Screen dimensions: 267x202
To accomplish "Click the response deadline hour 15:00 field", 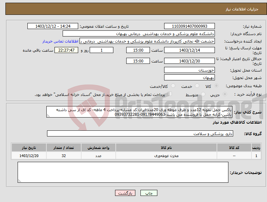I will point(138,50).
